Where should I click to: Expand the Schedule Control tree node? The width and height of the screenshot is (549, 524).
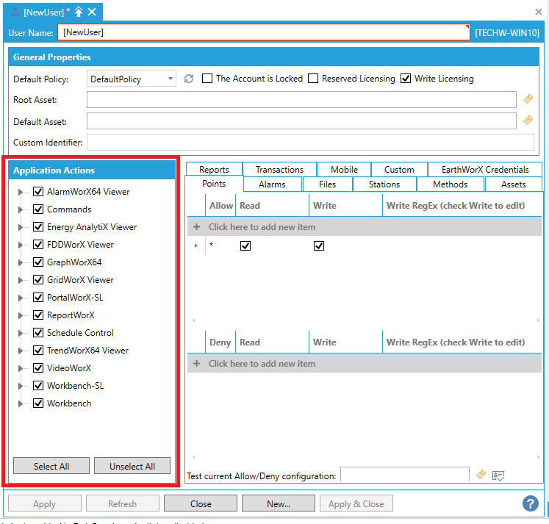tap(21, 333)
